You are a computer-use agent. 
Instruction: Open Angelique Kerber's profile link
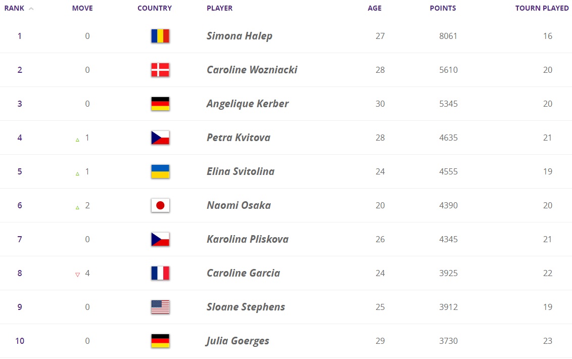(248, 104)
